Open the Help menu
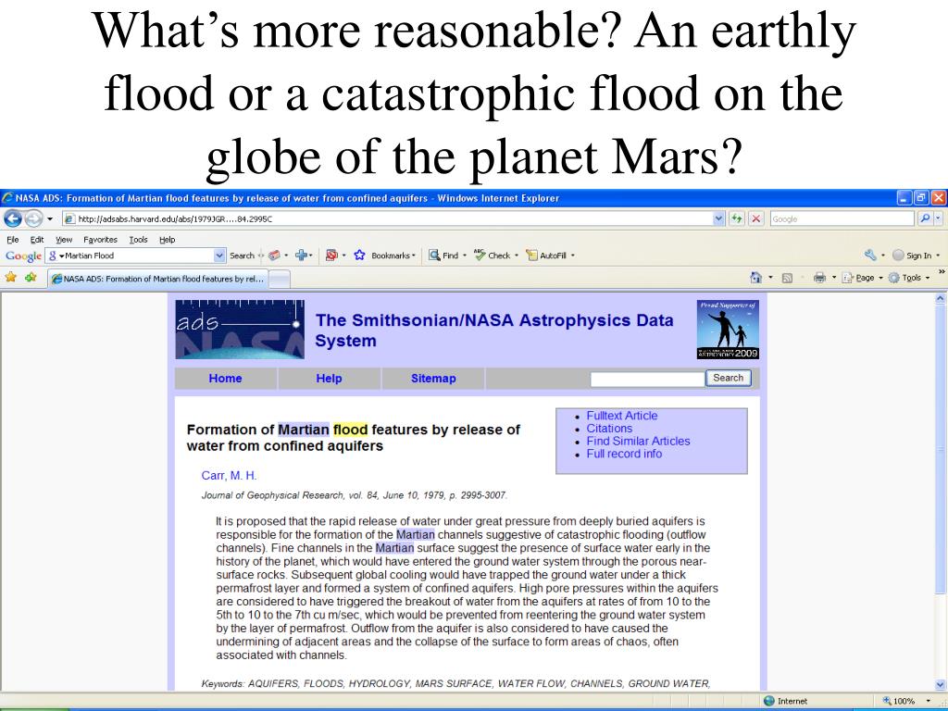 click(x=167, y=240)
